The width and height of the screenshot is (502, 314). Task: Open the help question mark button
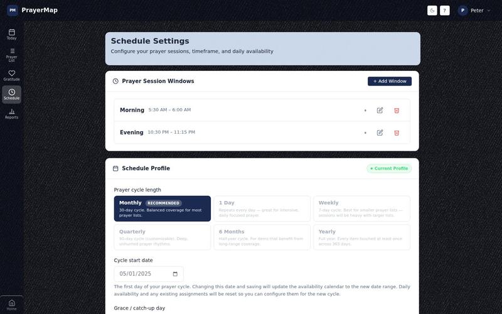point(444,11)
